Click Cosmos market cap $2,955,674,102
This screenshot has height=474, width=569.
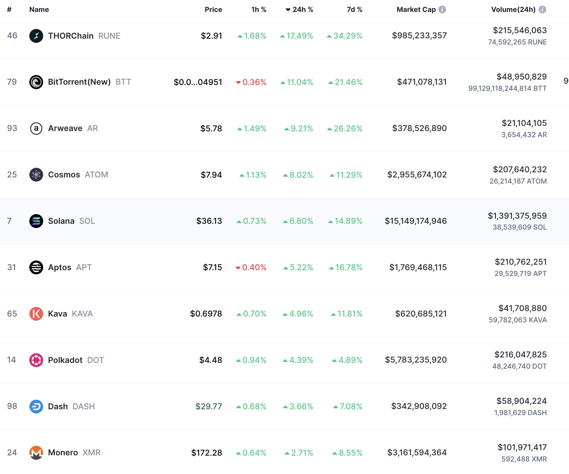pos(417,175)
